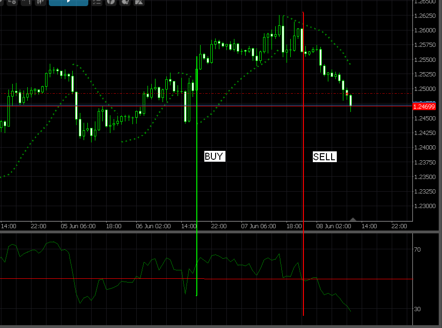Click the triangle-shaped icon in top toolbar

click(139, 2)
